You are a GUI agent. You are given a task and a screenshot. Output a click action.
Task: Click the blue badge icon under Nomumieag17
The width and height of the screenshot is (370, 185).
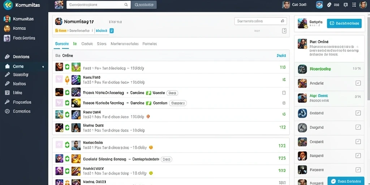[x=112, y=30]
